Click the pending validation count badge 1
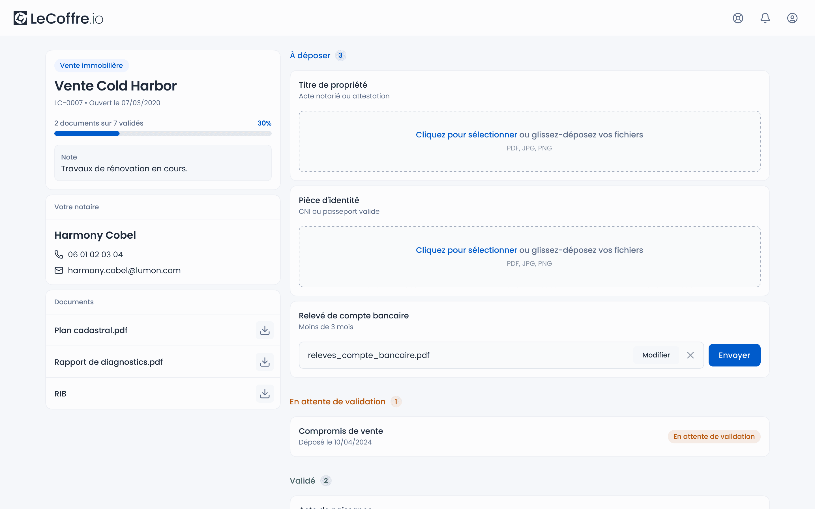815x509 pixels. tap(396, 402)
